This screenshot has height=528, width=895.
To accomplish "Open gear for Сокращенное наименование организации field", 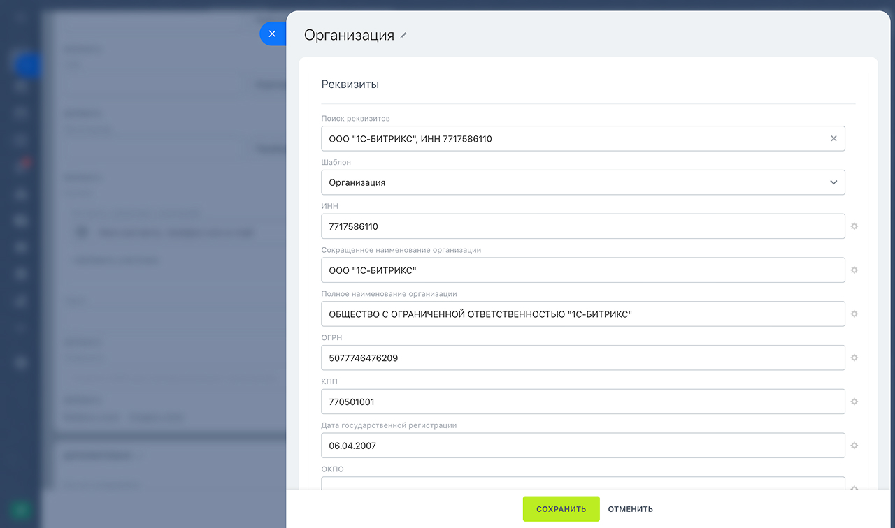I will pyautogui.click(x=854, y=270).
